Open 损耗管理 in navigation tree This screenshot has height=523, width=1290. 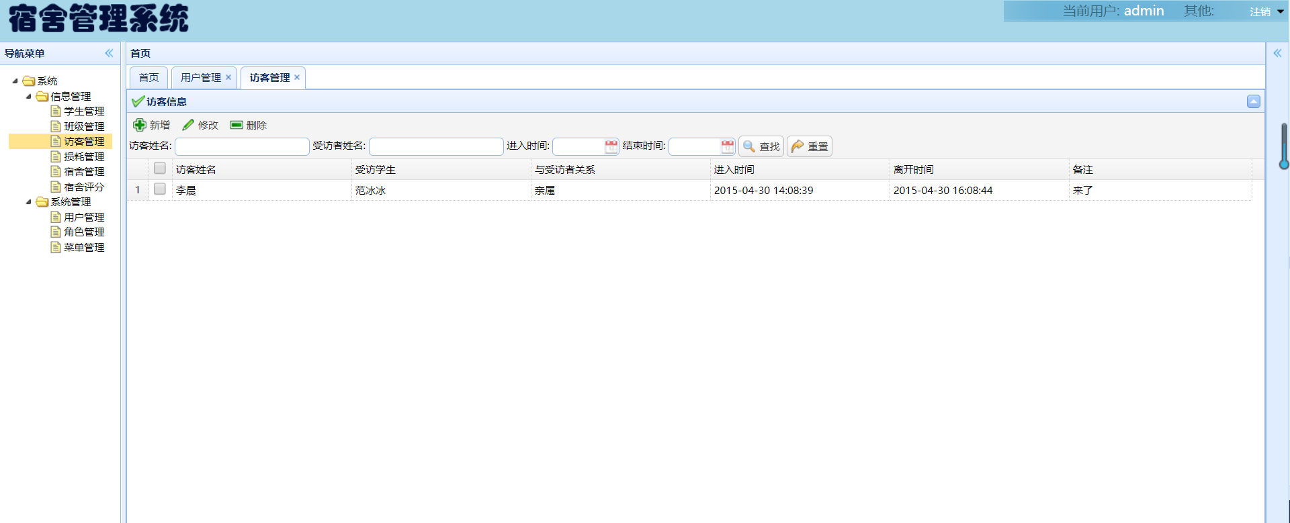pos(84,156)
